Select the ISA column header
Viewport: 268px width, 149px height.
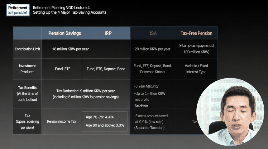153,33
